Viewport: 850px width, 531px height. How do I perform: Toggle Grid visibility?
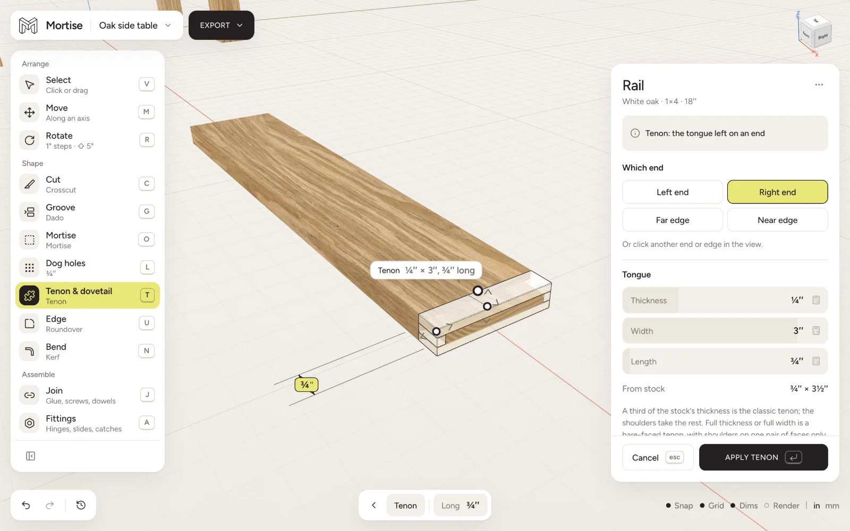[712, 506]
